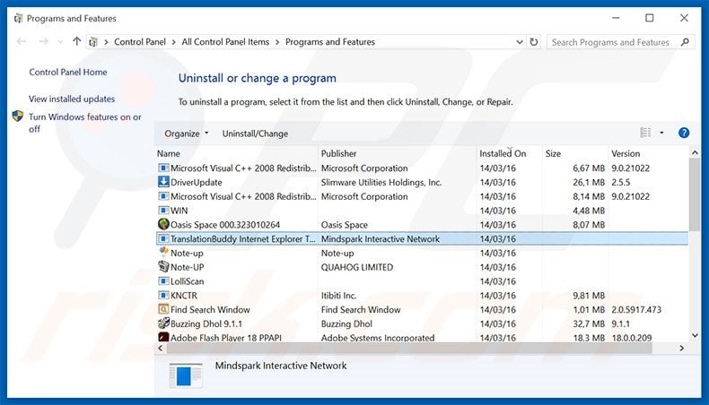Open the address bar history dropdown
The image size is (709, 405).
[x=520, y=41]
